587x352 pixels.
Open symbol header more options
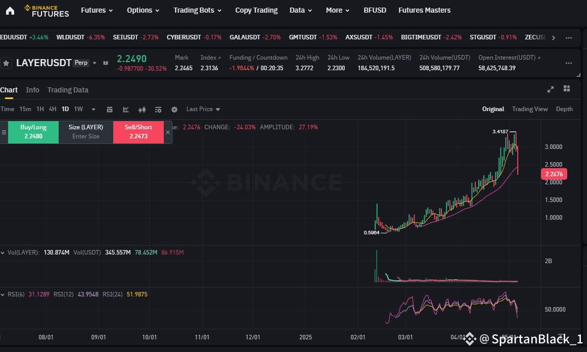569,63
